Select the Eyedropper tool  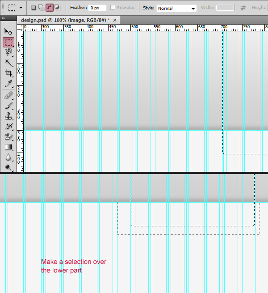(8, 83)
